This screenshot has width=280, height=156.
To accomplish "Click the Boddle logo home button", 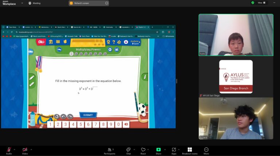I will click(41, 42).
